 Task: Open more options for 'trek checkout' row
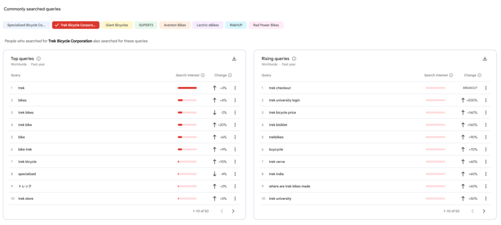coord(486,88)
